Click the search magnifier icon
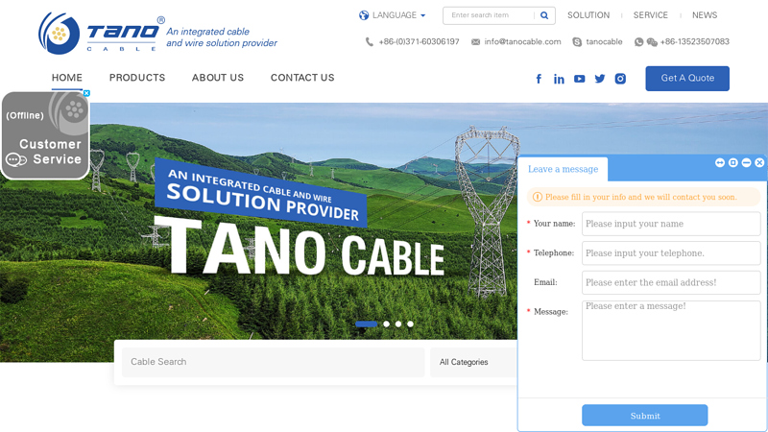The width and height of the screenshot is (768, 432). [x=544, y=15]
